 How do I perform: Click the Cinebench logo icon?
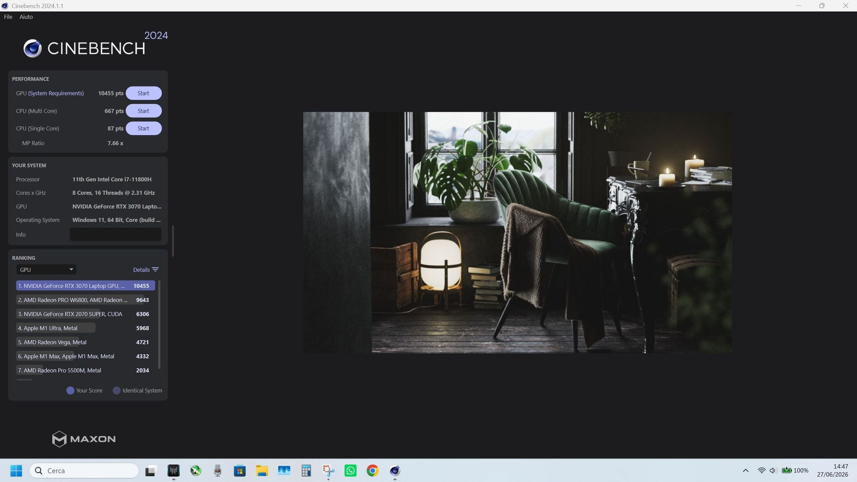click(x=33, y=48)
